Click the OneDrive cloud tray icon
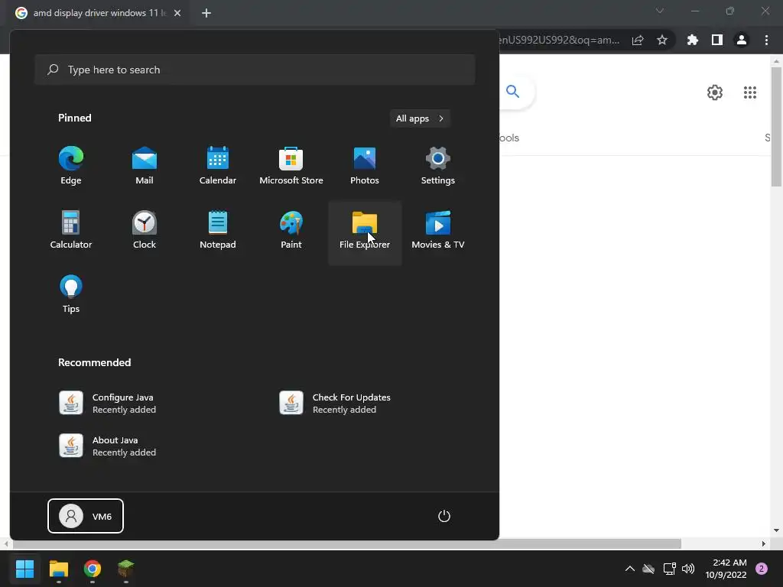 coord(648,569)
